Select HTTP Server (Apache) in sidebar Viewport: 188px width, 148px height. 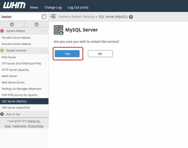click(x=15, y=70)
